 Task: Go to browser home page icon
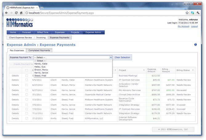pyautogui.click(x=21, y=13)
